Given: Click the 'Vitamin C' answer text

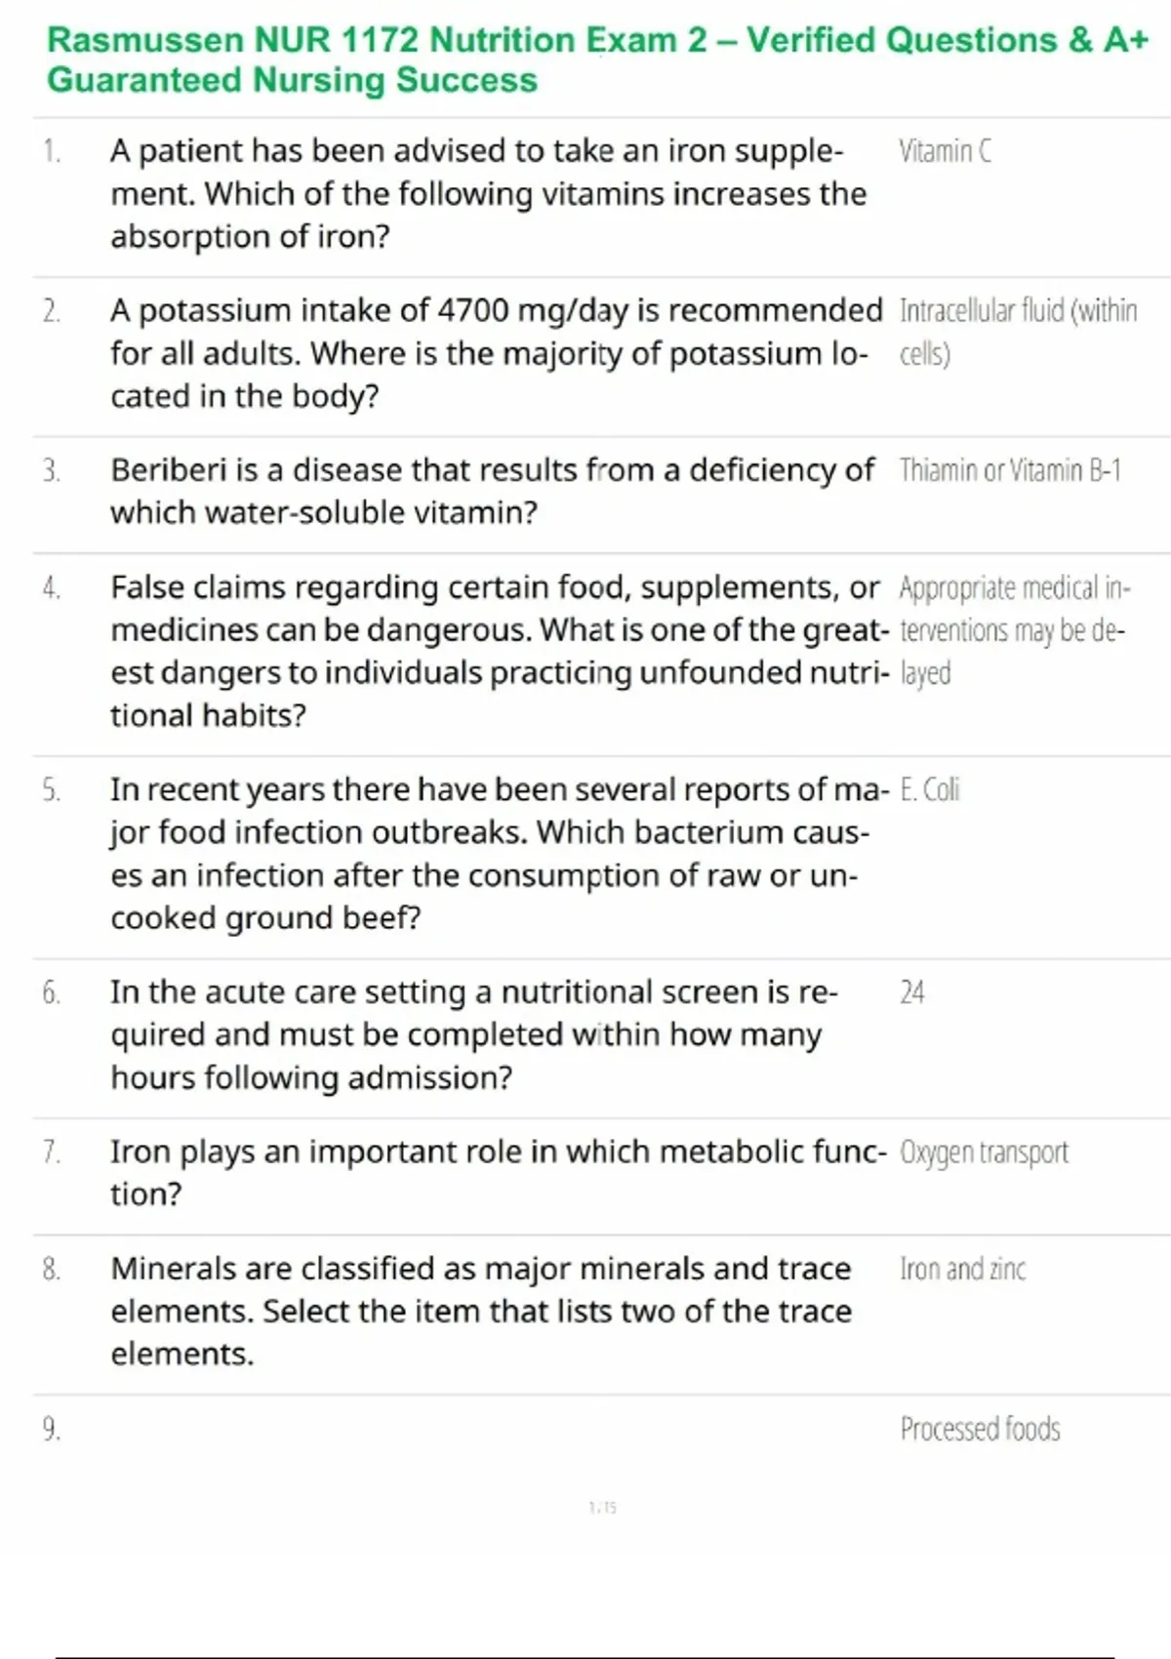Looking at the screenshot, I should click(x=946, y=151).
